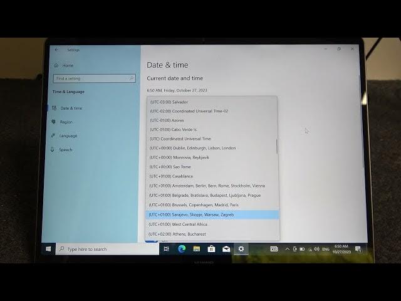Go back with the Settings back arrow
The image size is (401, 301).
pos(56,50)
